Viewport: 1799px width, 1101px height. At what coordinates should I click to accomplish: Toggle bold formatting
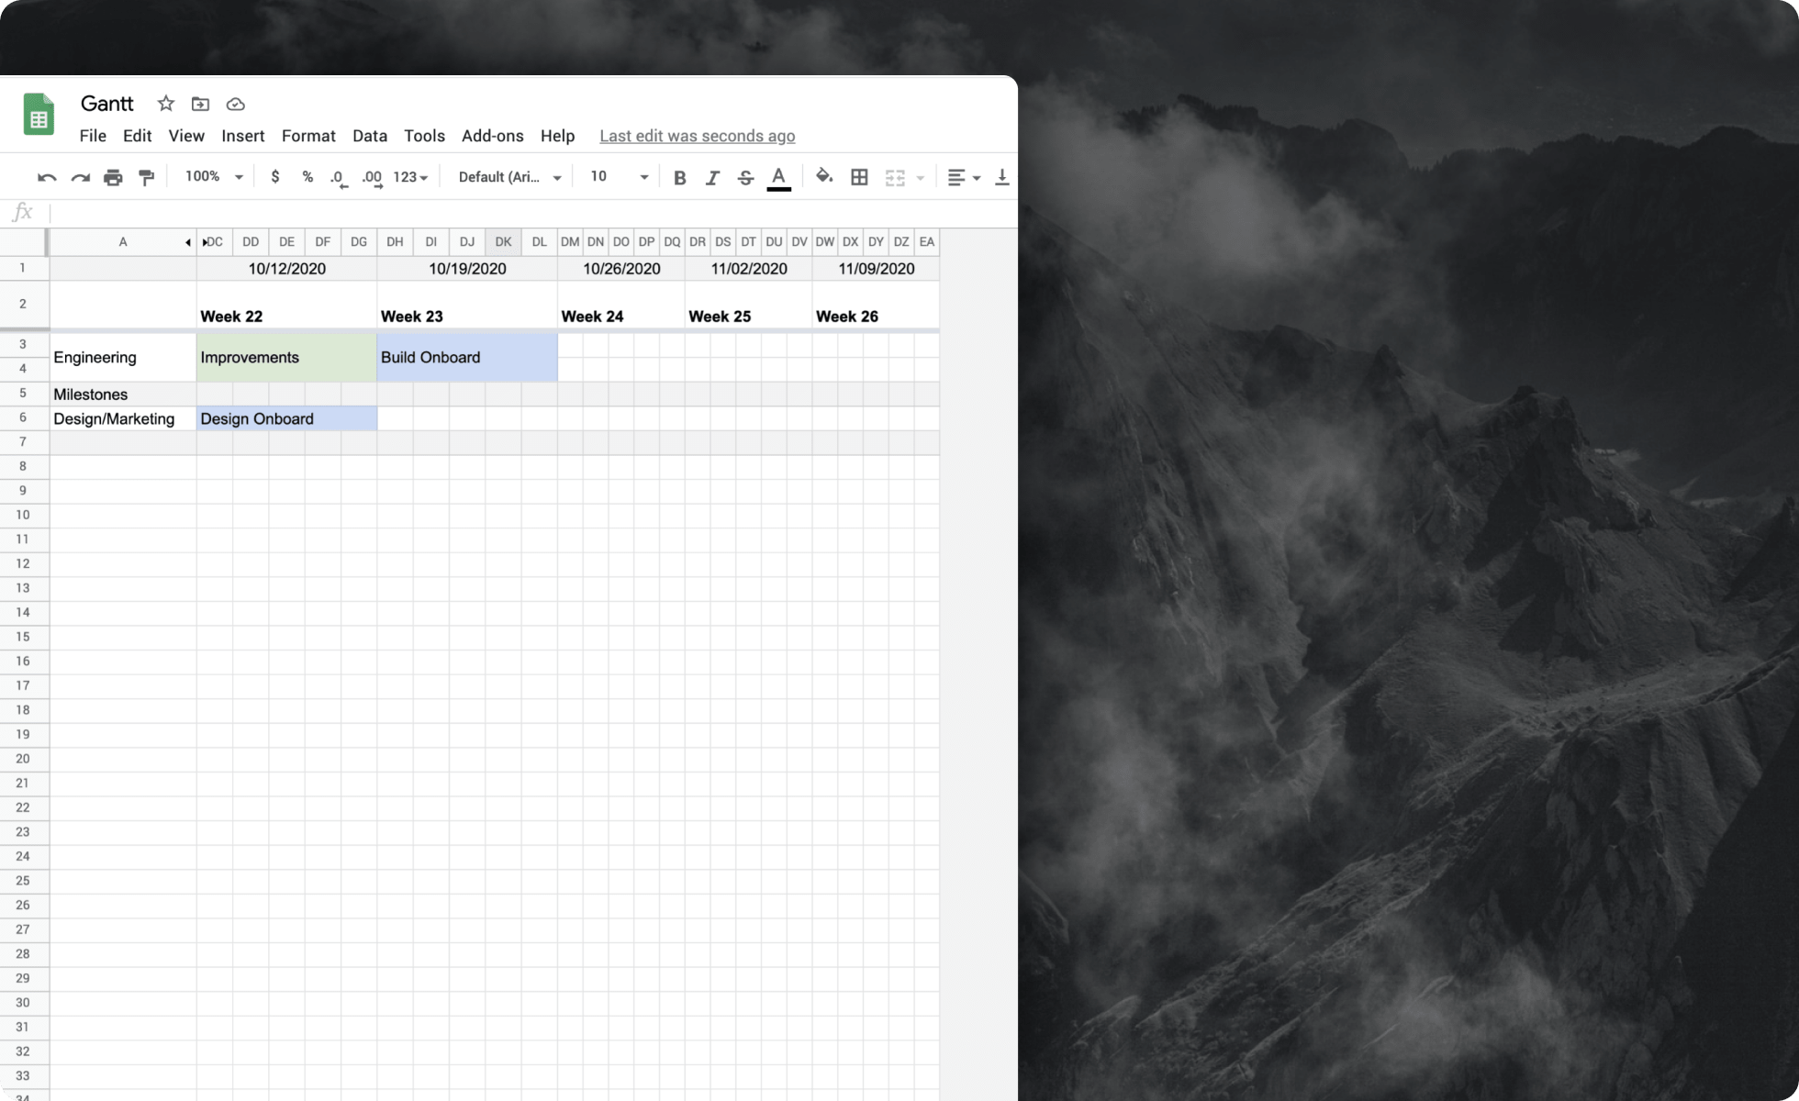pos(679,176)
